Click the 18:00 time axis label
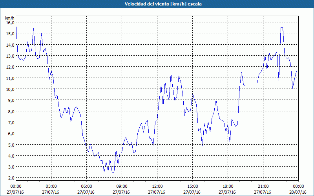The height and width of the screenshot is (196, 314). pyautogui.click(x=228, y=187)
